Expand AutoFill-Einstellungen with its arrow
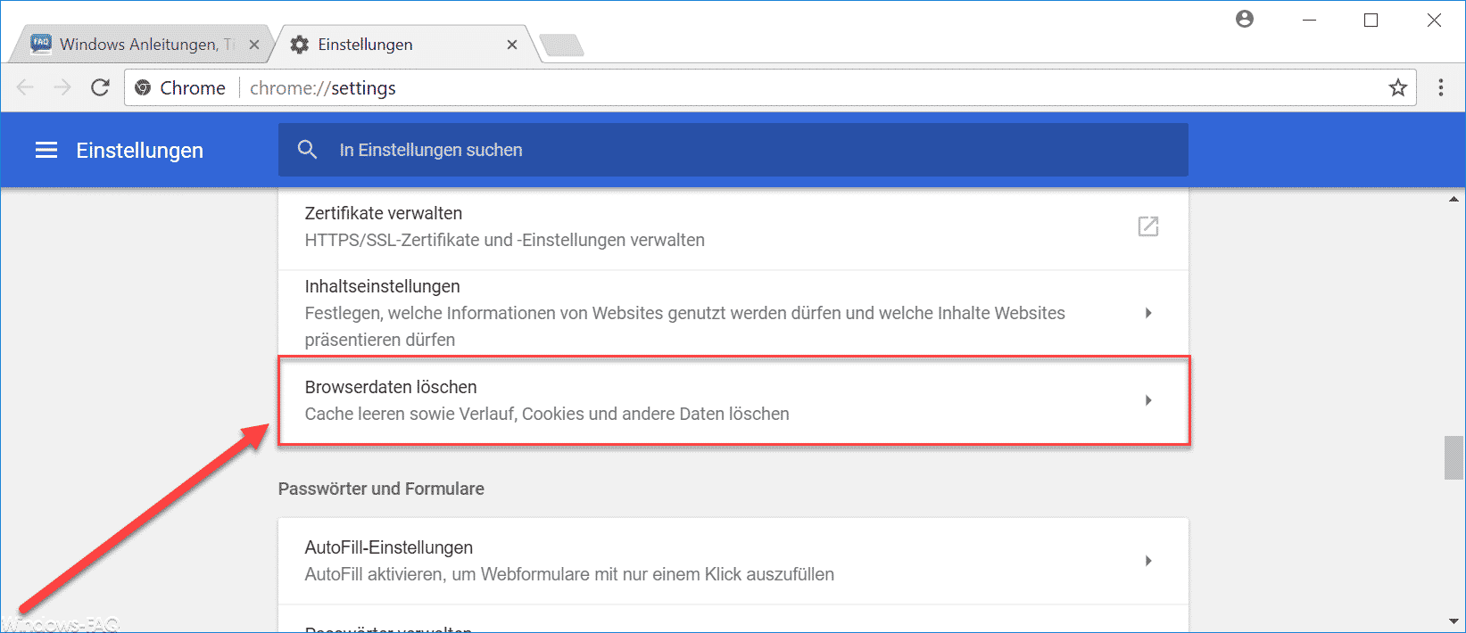1466x633 pixels. tap(1148, 561)
